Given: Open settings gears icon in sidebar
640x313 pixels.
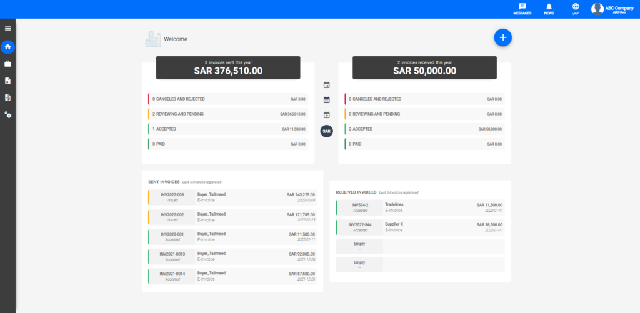Looking at the screenshot, I should (x=7, y=115).
